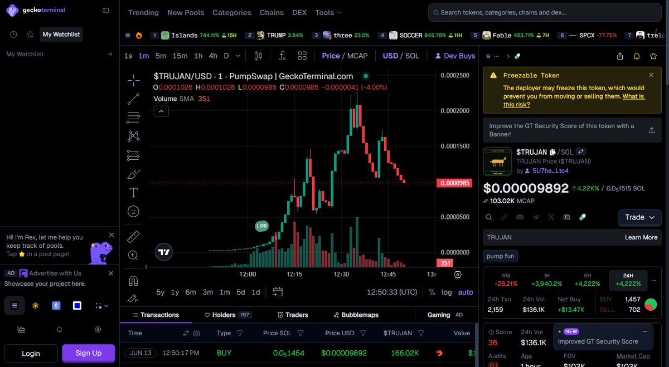Switch to the Bubblemaps tab

pyautogui.click(x=355, y=315)
